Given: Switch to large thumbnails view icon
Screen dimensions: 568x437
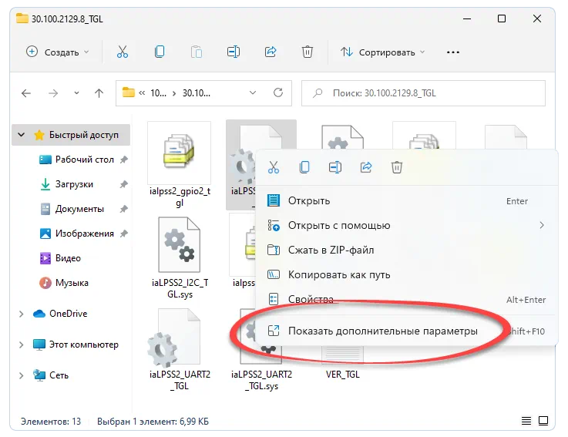Looking at the screenshot, I should 543,421.
